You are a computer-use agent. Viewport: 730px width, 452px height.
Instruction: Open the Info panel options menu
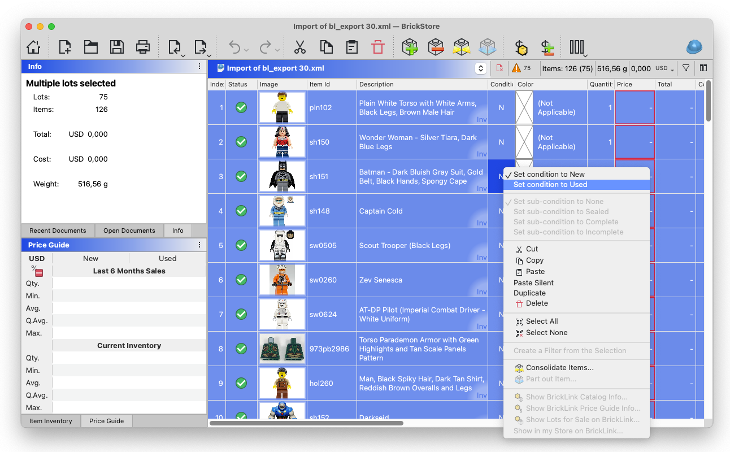[199, 67]
